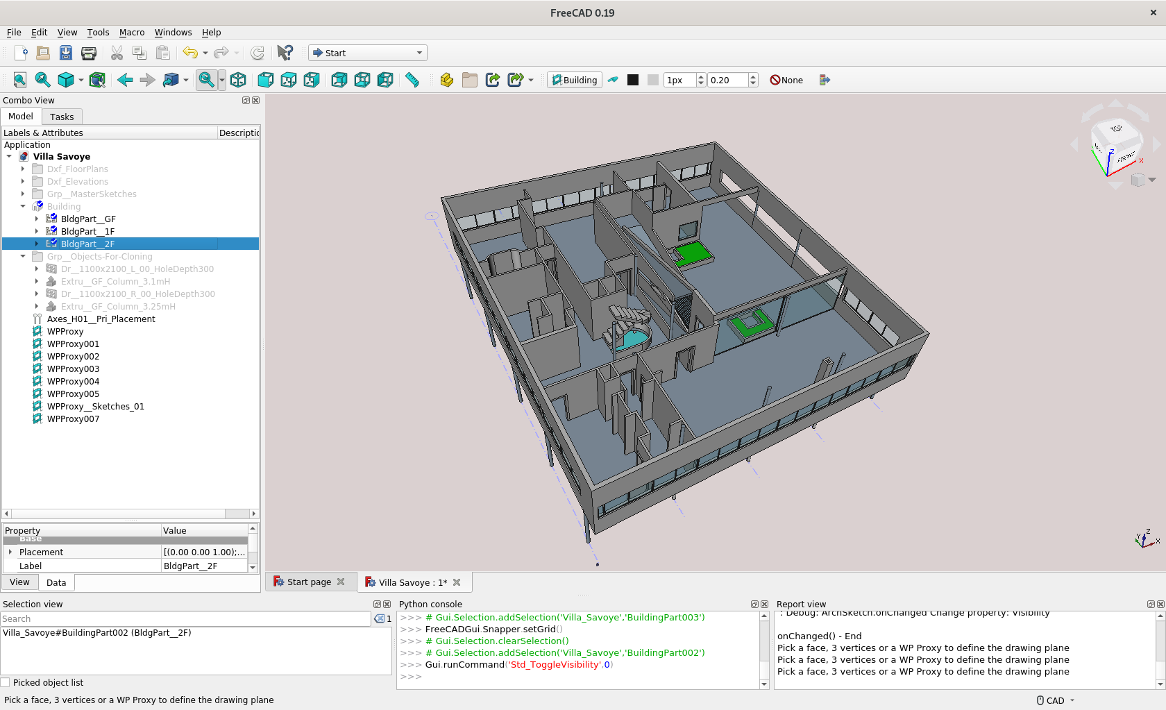Image resolution: width=1166 pixels, height=710 pixels.
Task: Expand the Dxf_Elevations group
Action: coord(23,181)
